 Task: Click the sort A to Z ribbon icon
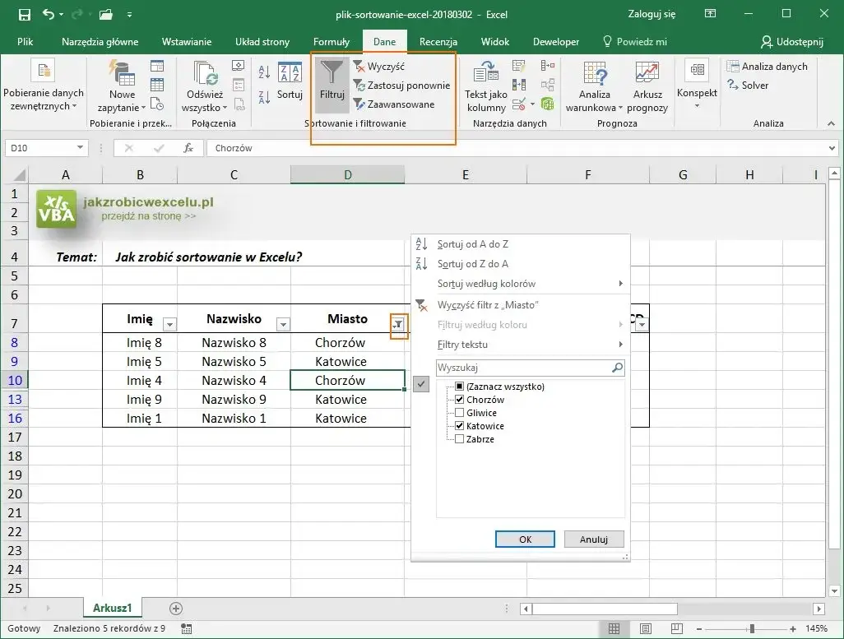(264, 73)
